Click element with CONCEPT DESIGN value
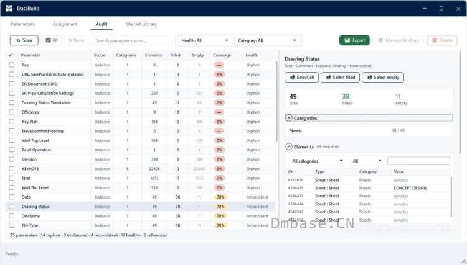 [x=368, y=188]
